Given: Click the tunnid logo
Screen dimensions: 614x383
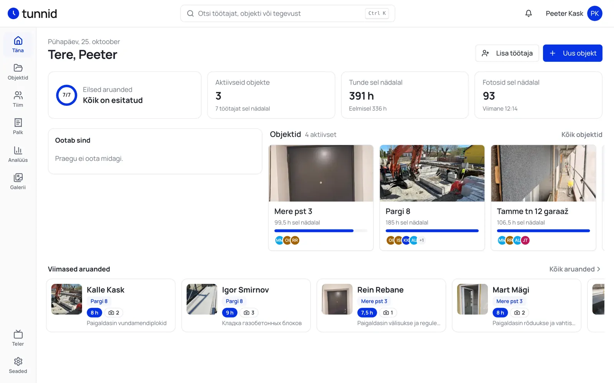Looking at the screenshot, I should pos(32,13).
